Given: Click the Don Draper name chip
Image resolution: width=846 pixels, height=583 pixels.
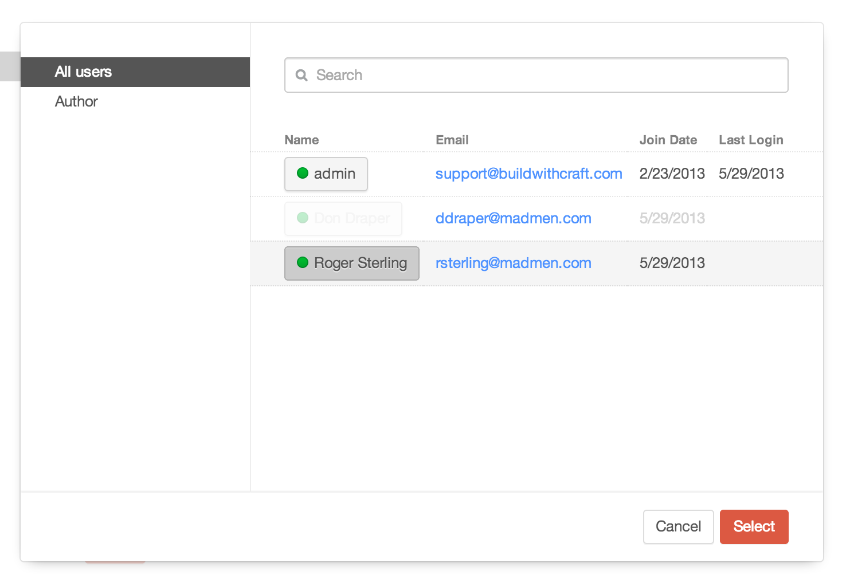Looking at the screenshot, I should (x=343, y=218).
